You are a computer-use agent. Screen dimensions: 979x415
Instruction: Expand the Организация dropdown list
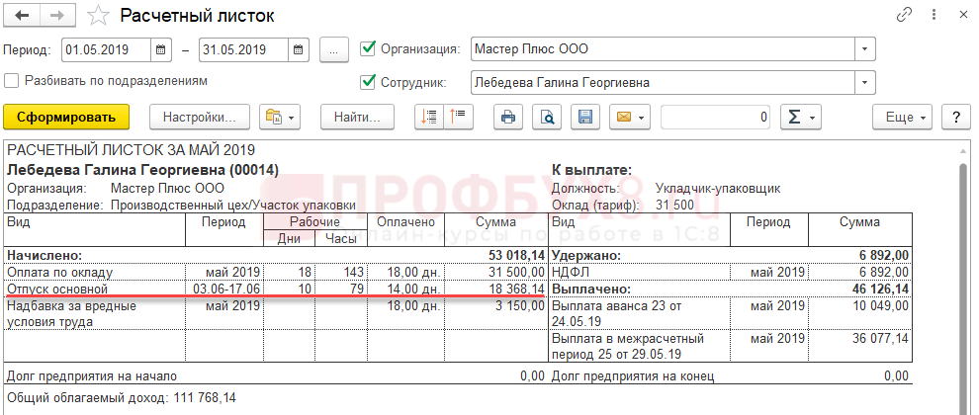[x=864, y=49]
